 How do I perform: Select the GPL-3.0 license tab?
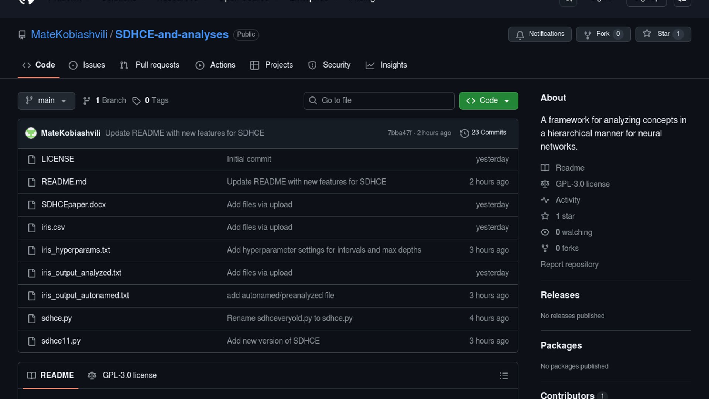click(x=122, y=375)
